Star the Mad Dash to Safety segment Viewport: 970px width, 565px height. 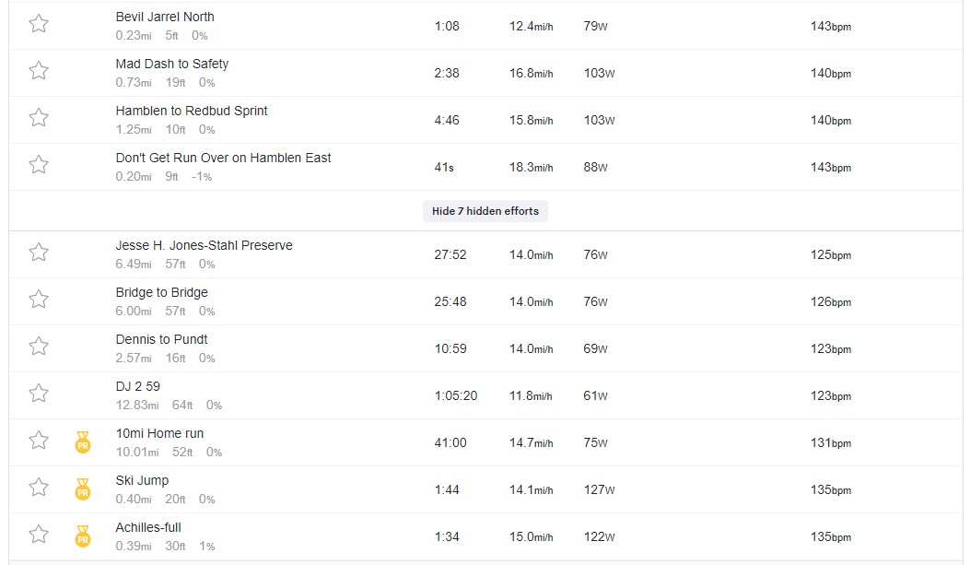click(x=39, y=71)
